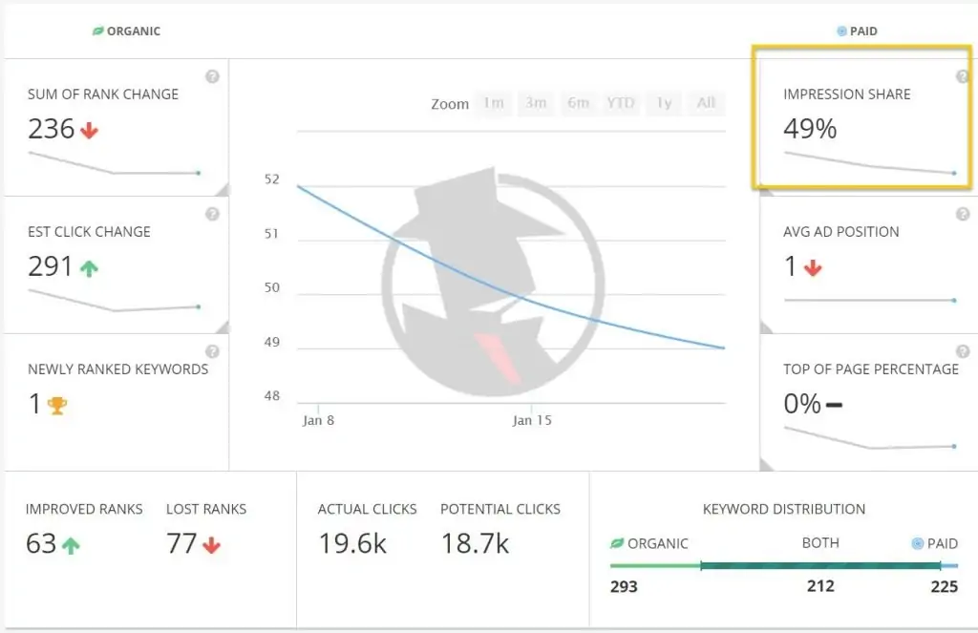This screenshot has width=978, height=633.
Task: Click help icon on Sum of Rank Change card
Action: [212, 76]
